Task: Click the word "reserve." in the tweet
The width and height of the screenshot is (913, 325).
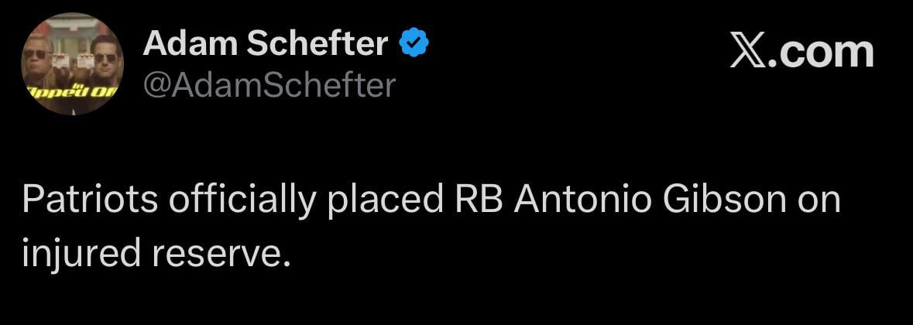Action: click(224, 253)
